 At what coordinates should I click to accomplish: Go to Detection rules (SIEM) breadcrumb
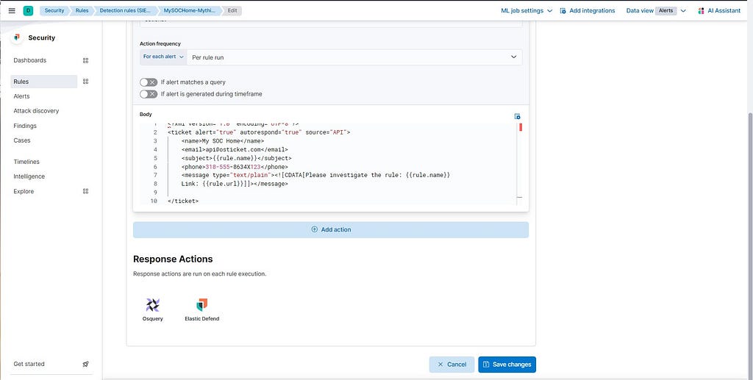coord(125,10)
